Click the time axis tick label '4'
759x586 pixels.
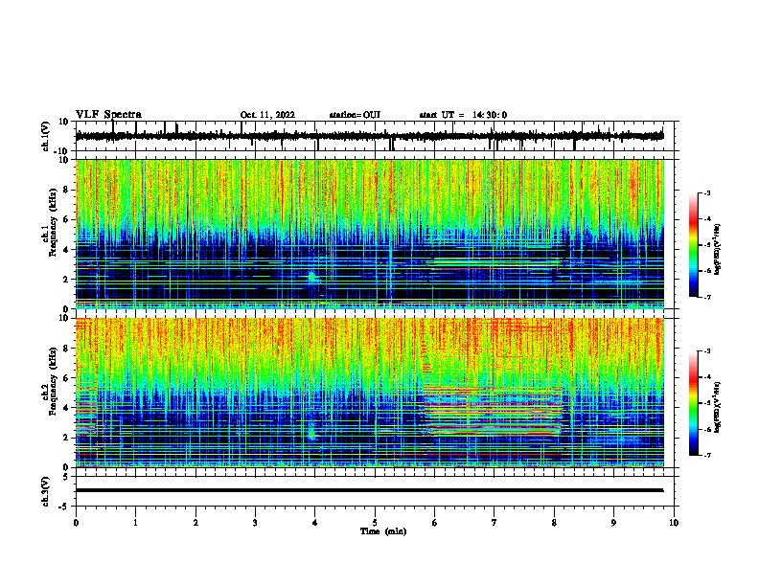coord(315,523)
